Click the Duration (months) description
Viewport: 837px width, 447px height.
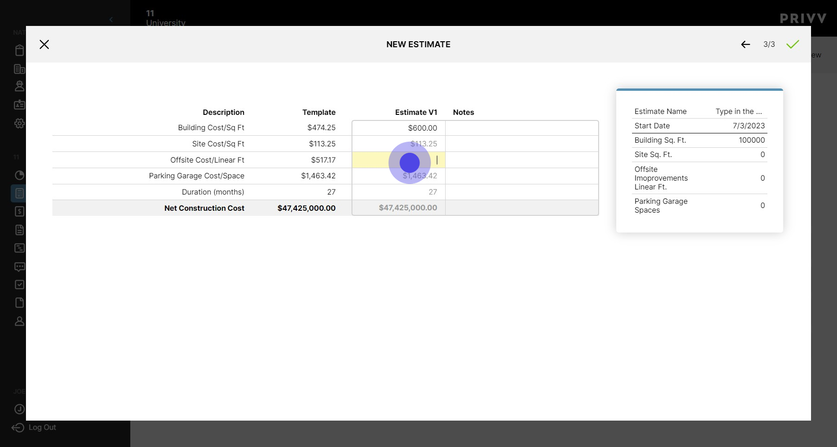(213, 192)
